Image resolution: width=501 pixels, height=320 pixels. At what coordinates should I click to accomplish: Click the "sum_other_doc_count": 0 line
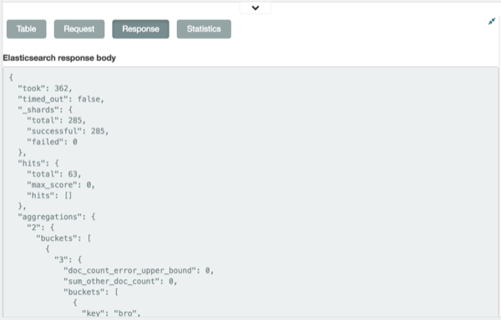pos(120,282)
